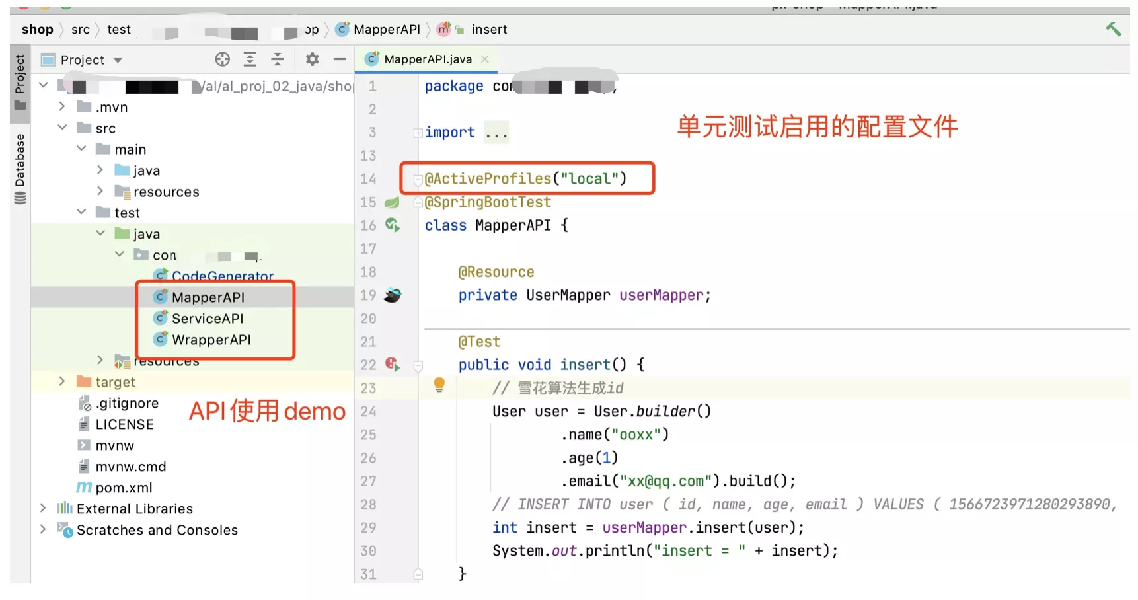1138x600 pixels.
Task: Click the shop breadcrumb
Action: tap(38, 29)
